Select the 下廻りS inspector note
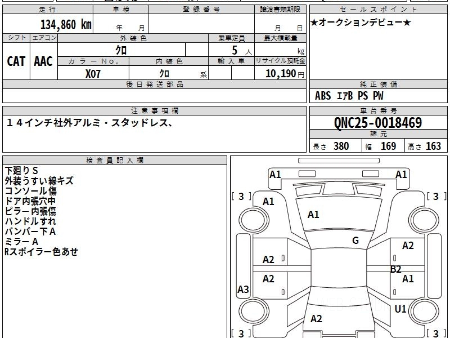This screenshot has width=450, height=338. [x=21, y=171]
